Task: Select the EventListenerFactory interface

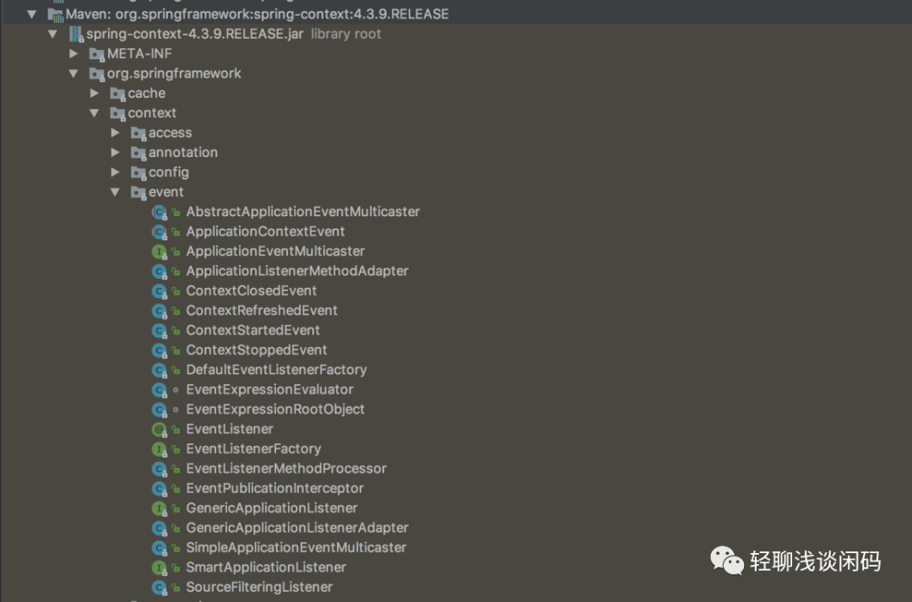Action: (253, 449)
